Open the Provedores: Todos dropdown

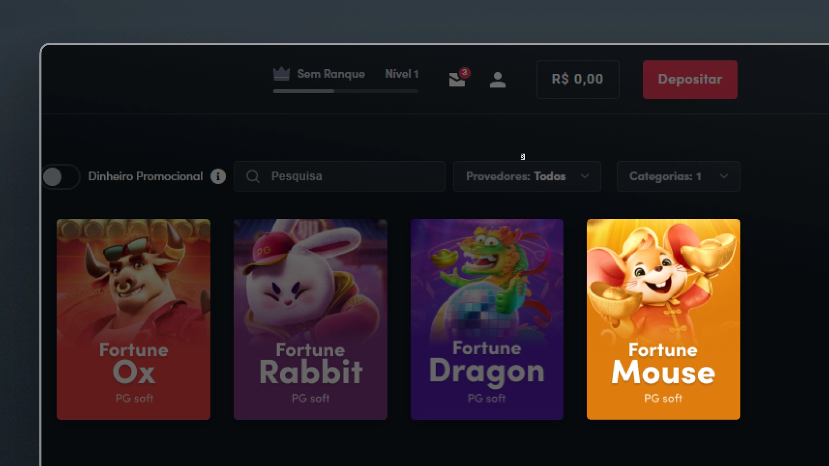click(527, 176)
